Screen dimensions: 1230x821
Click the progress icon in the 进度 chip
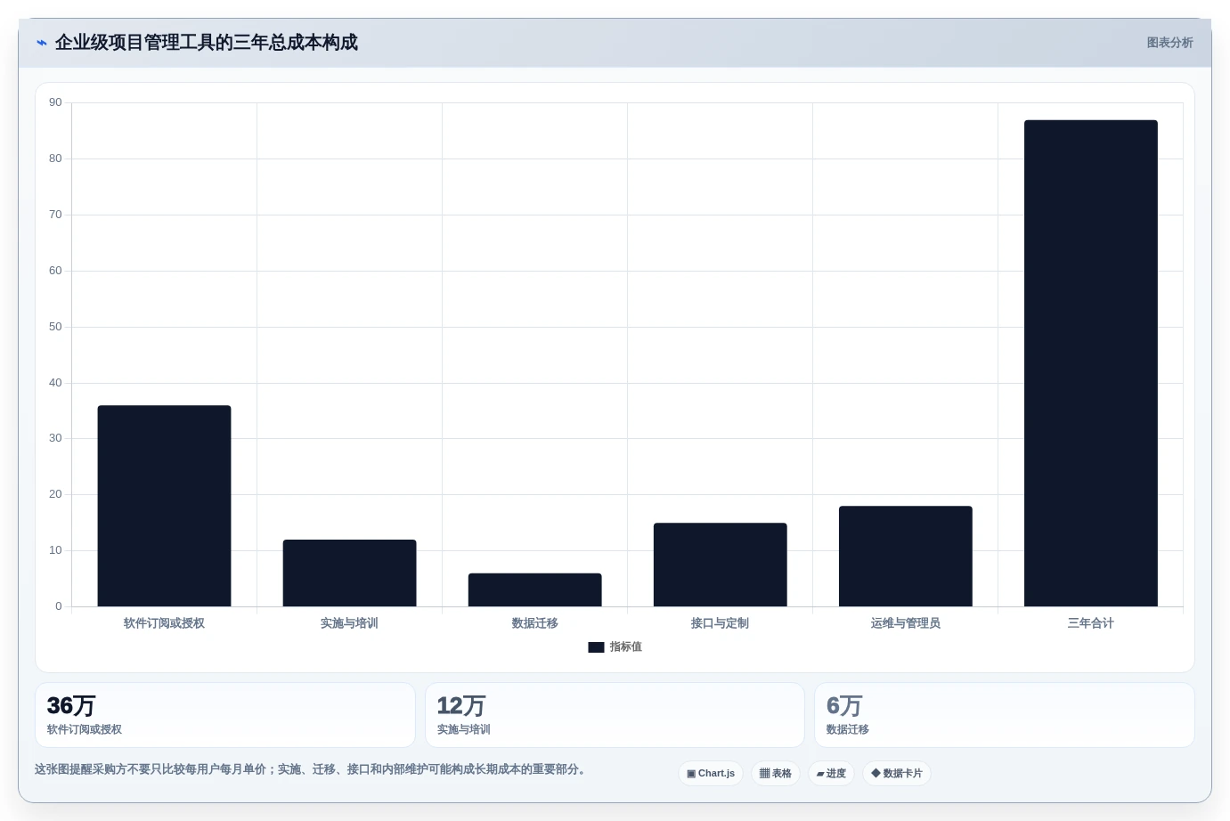(820, 774)
